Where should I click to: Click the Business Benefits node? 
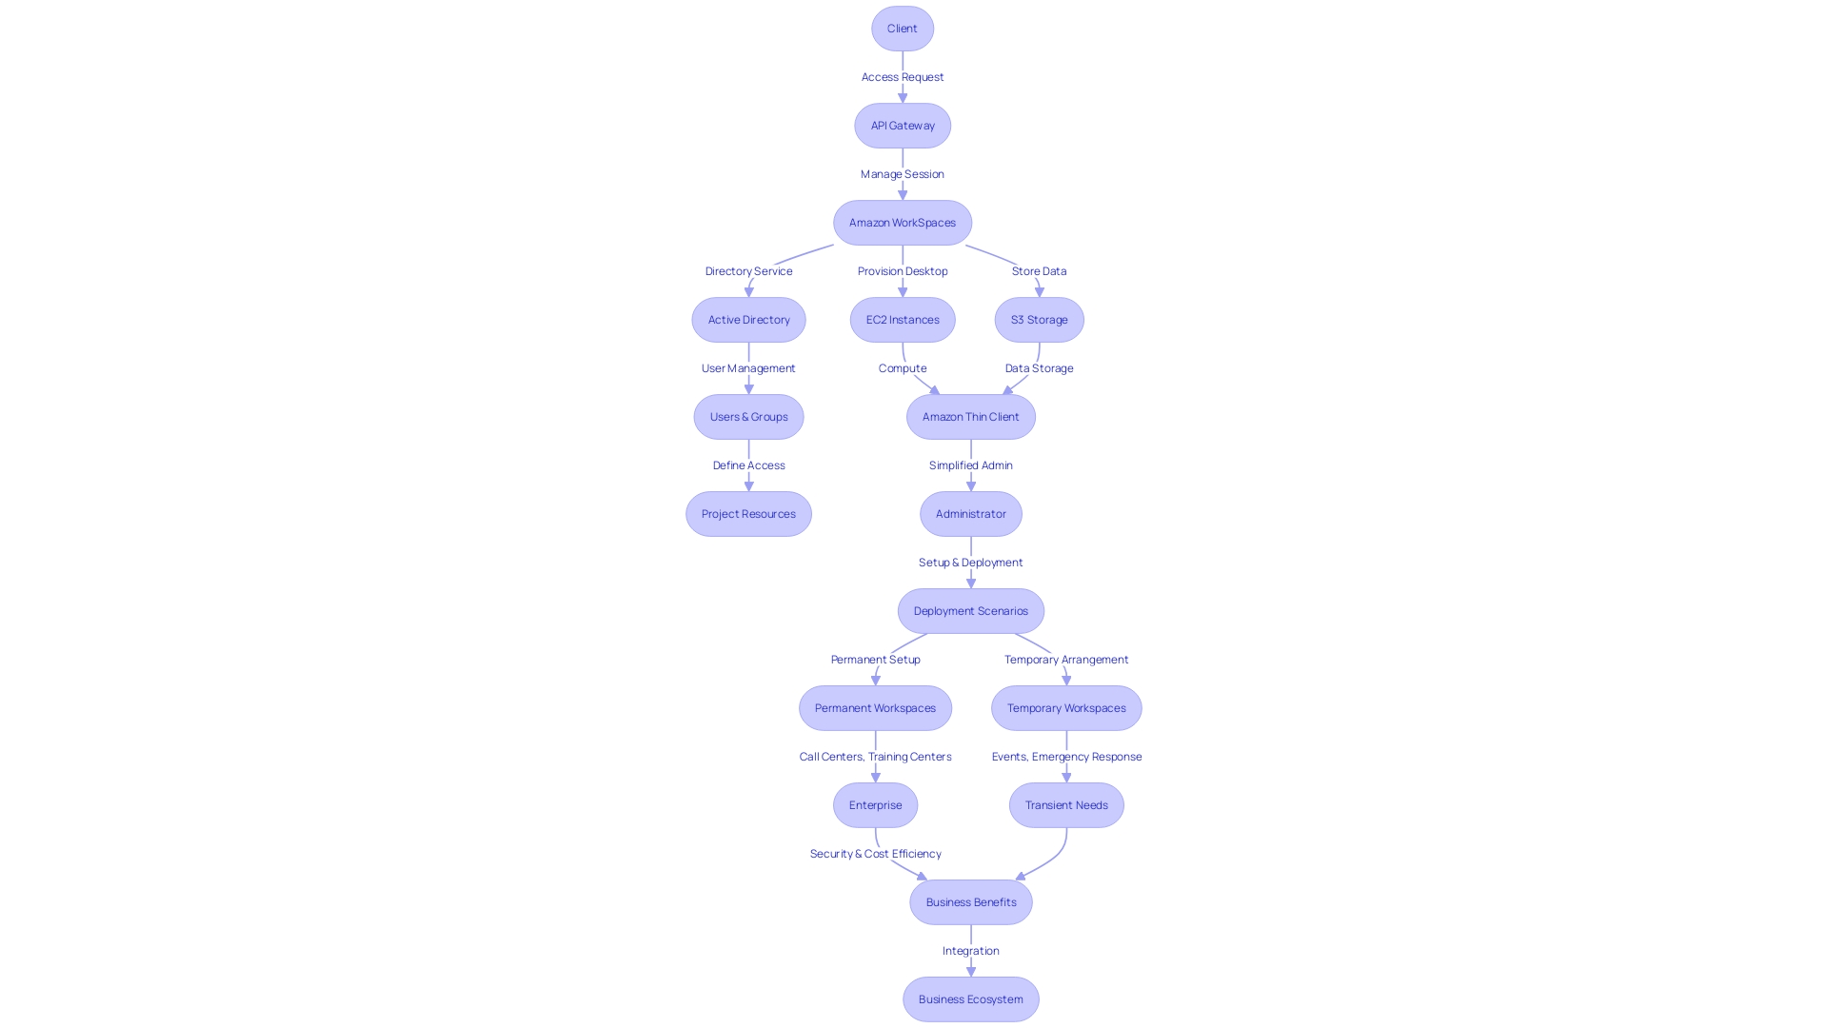970,901
